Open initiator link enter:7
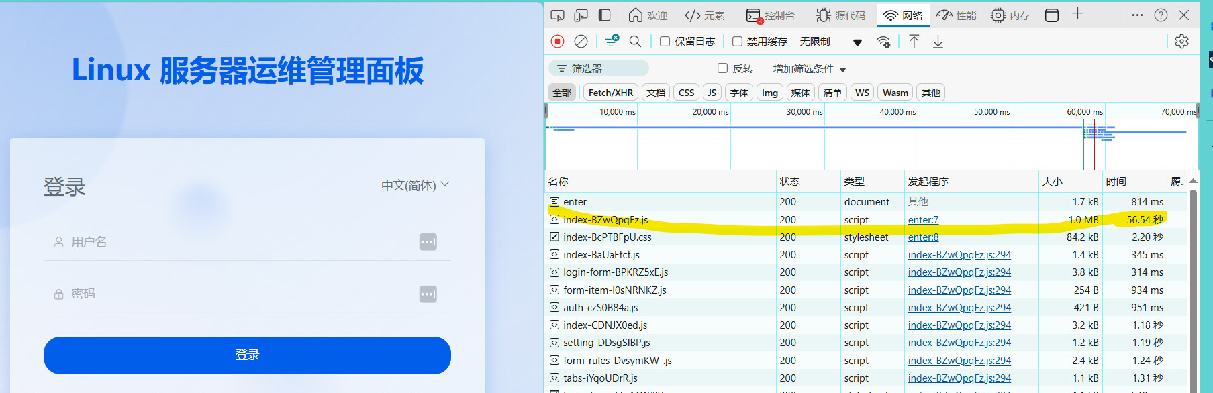The width and height of the screenshot is (1213, 393). 923,220
